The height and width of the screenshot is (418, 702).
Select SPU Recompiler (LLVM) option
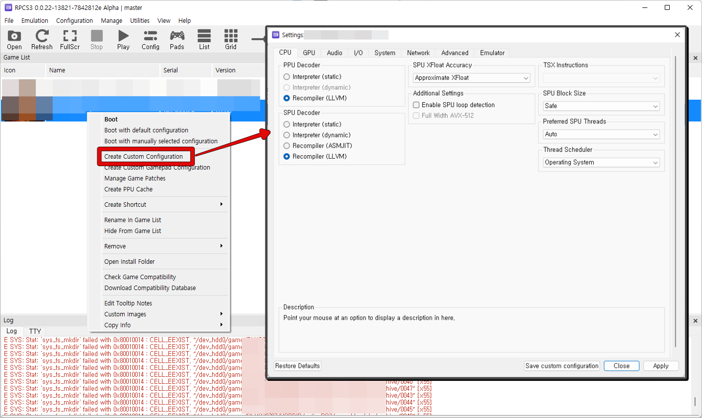click(x=315, y=156)
